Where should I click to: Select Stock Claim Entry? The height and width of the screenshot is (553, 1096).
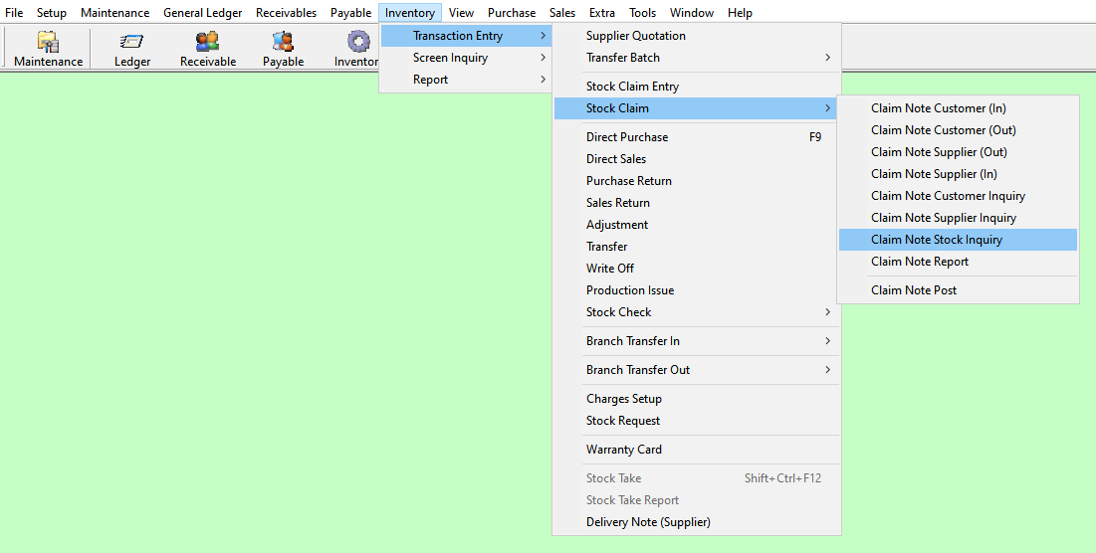tap(697, 87)
